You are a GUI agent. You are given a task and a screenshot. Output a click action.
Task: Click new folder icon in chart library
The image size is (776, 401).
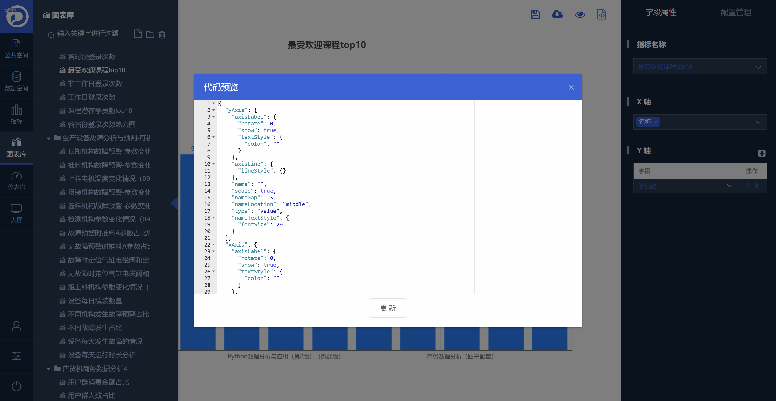150,35
